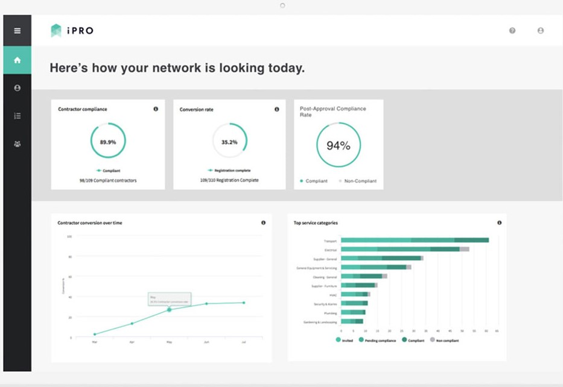The image size is (563, 387).
Task: Toggle the Pending compliance legend series
Action: pyautogui.click(x=378, y=341)
